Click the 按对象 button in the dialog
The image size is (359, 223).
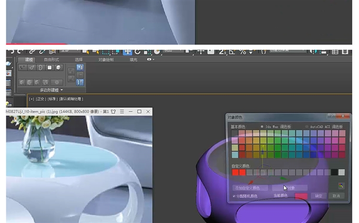click(x=290, y=188)
